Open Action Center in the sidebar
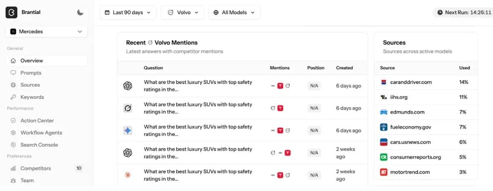The image size is (493, 191). (x=47, y=121)
